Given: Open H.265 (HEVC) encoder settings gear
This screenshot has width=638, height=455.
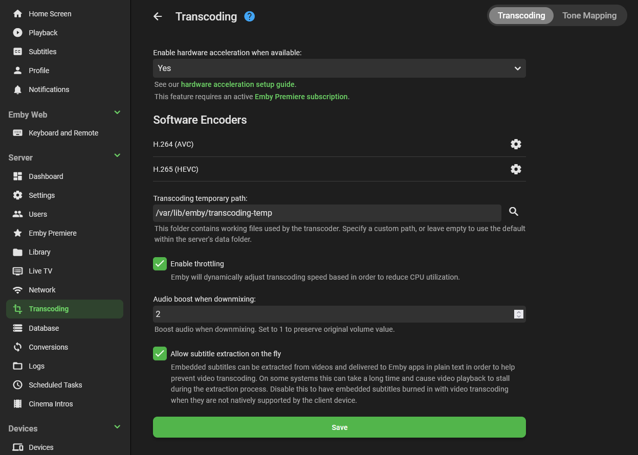Looking at the screenshot, I should click(x=516, y=169).
